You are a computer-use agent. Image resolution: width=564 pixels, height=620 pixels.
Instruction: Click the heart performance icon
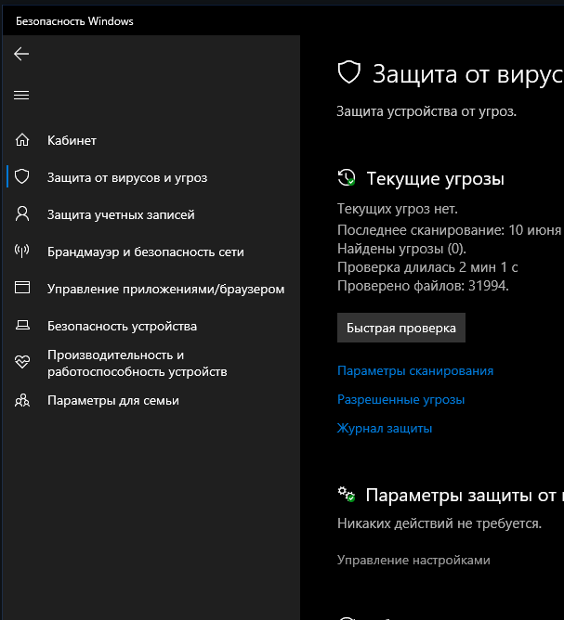coord(22,361)
